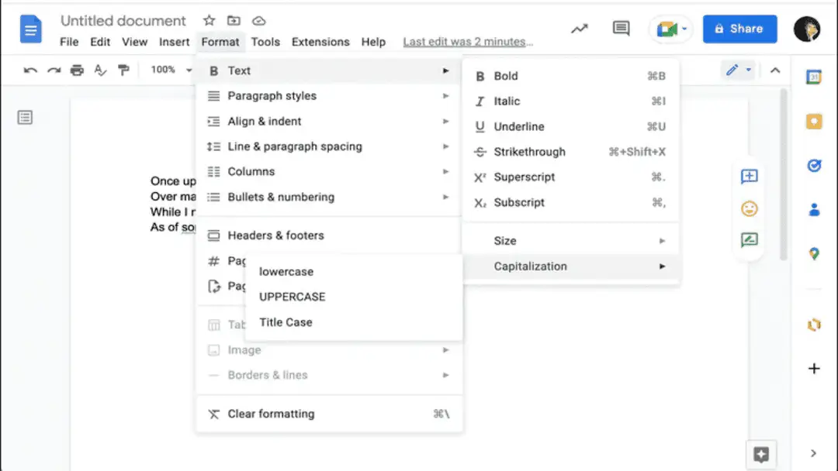Apply Superscript formatting
Viewport: 838px width, 471px height.
click(571, 177)
